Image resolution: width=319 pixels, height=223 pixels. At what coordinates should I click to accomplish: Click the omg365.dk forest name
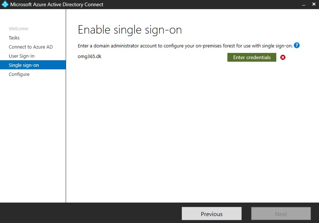(89, 56)
